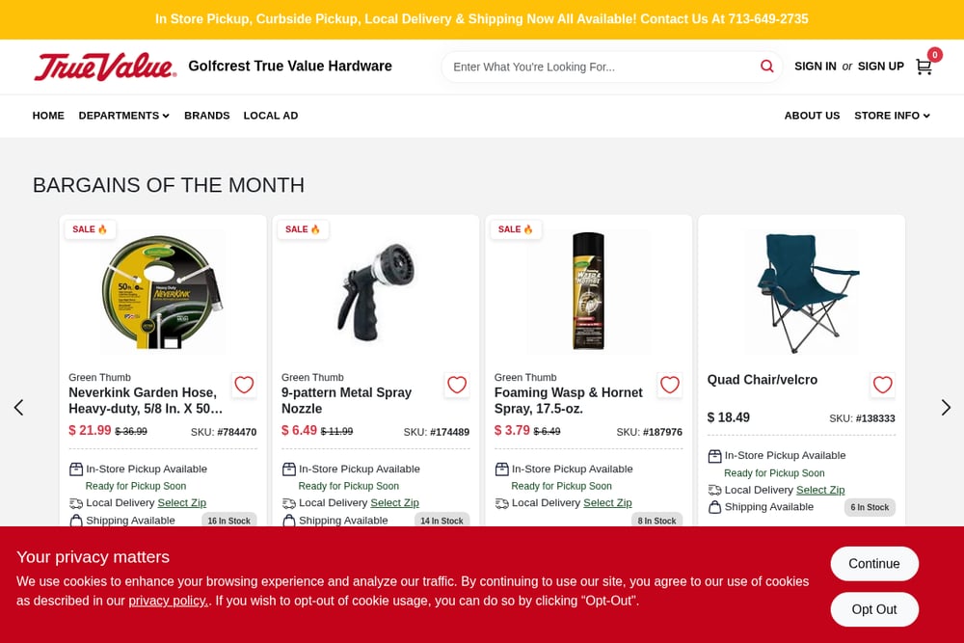Viewport: 964px width, 643px height.
Task: Click Opt Out of cookies button
Action: click(874, 609)
